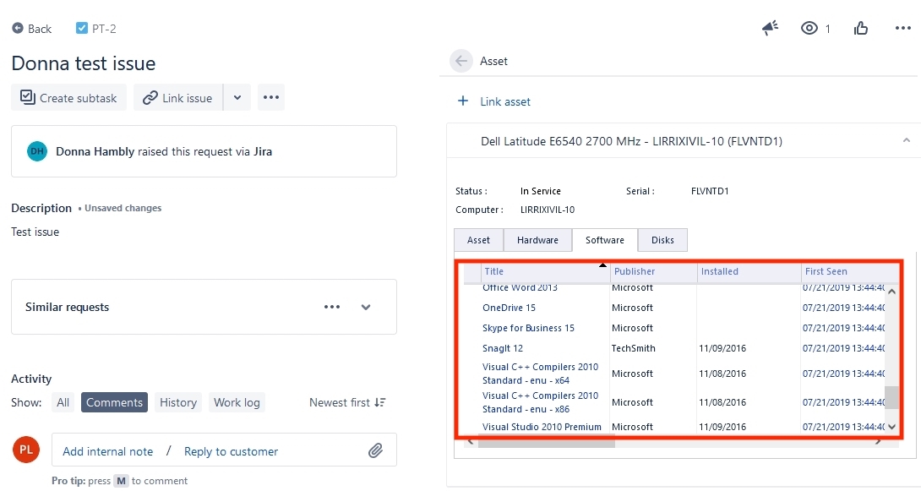Expand the Similar requests section
The width and height of the screenshot is (921, 491).
[x=366, y=307]
